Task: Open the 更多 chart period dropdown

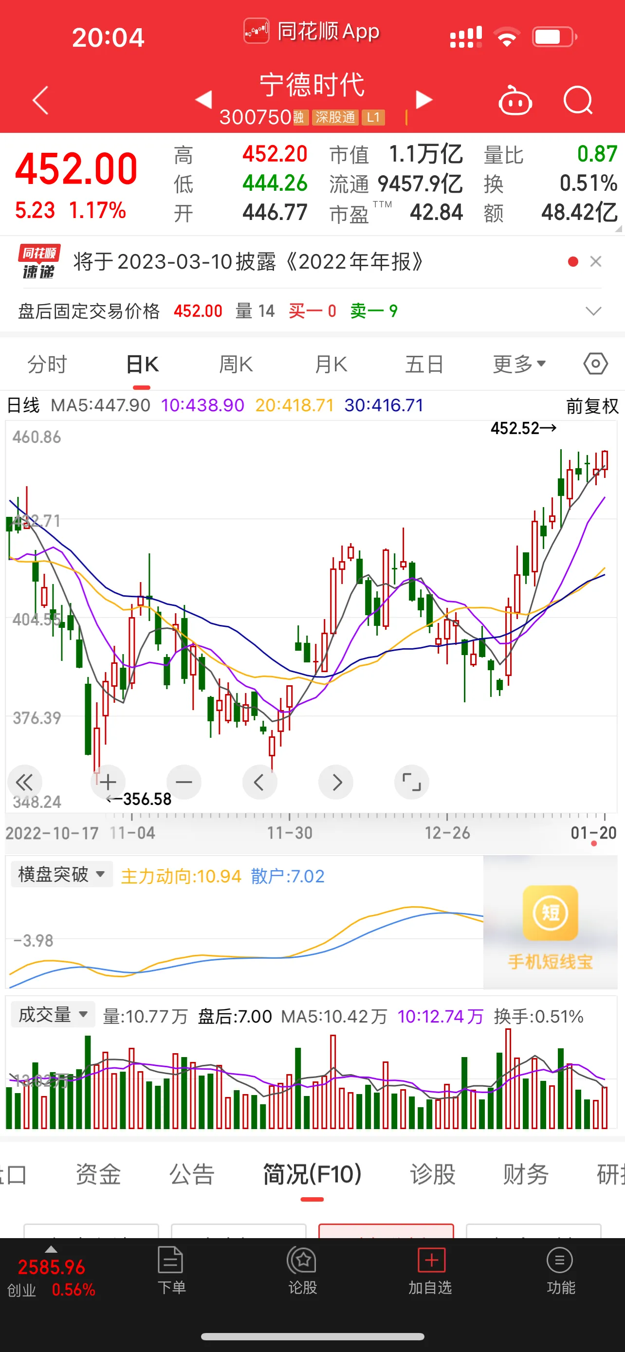Action: pyautogui.click(x=519, y=364)
